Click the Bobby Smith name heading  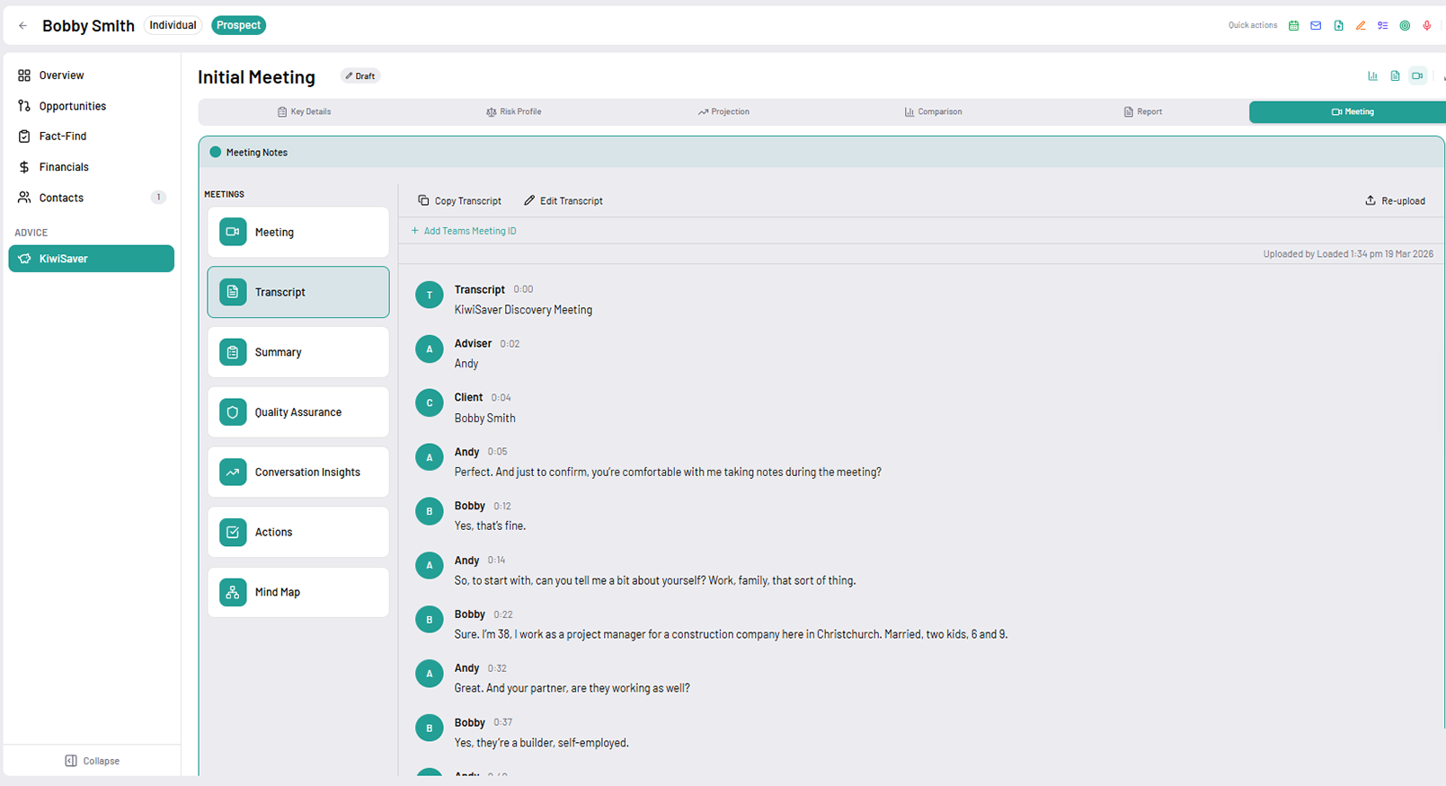tap(88, 26)
